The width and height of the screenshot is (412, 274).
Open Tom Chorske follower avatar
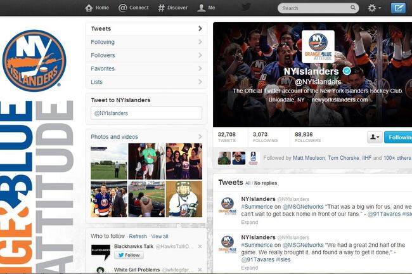click(x=239, y=159)
